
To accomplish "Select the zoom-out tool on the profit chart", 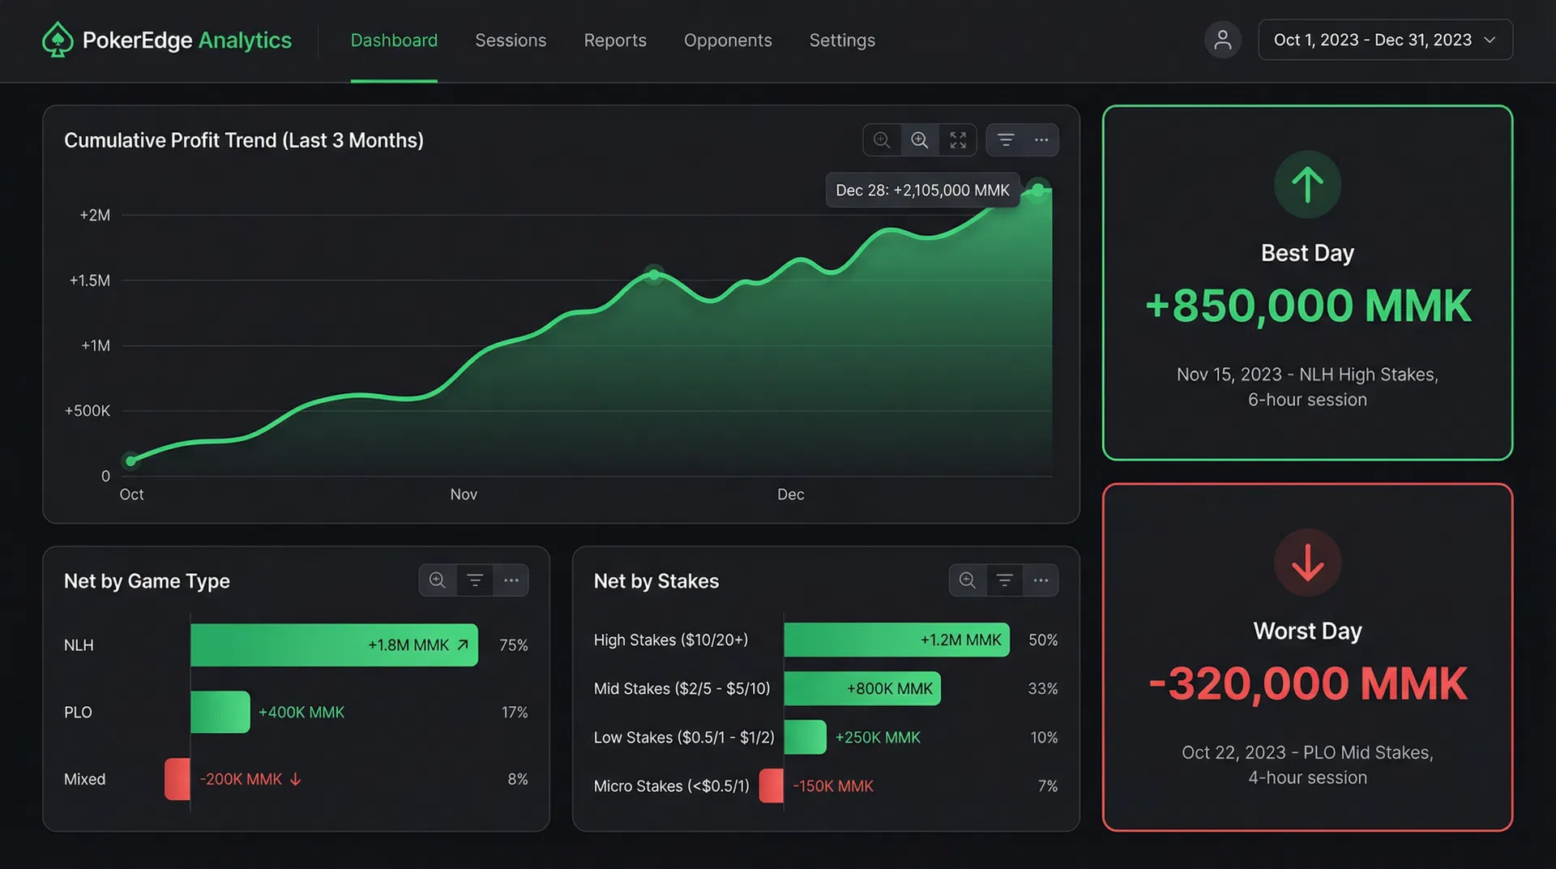I will 883,139.
